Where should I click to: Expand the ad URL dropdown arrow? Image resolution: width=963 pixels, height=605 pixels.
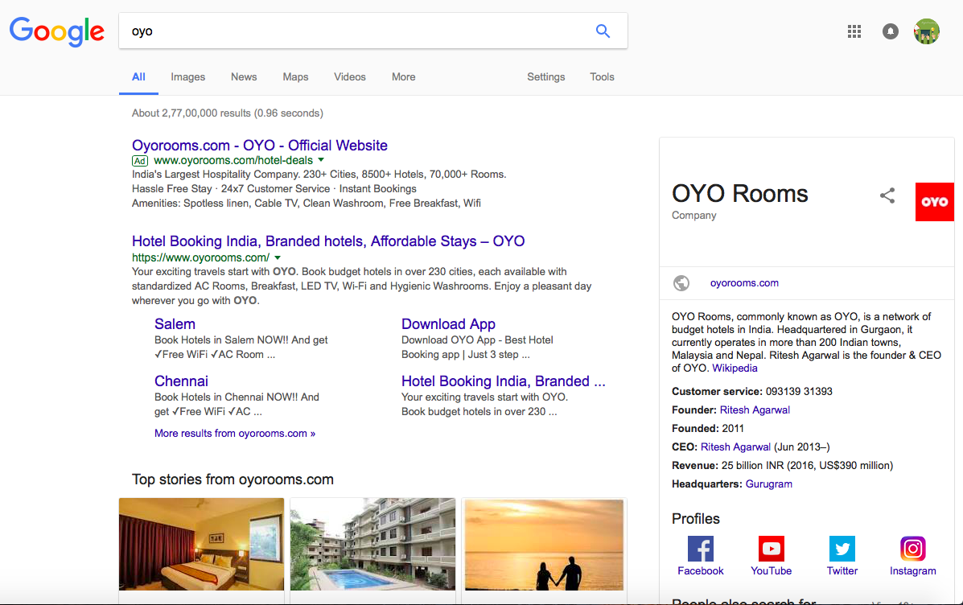(321, 160)
